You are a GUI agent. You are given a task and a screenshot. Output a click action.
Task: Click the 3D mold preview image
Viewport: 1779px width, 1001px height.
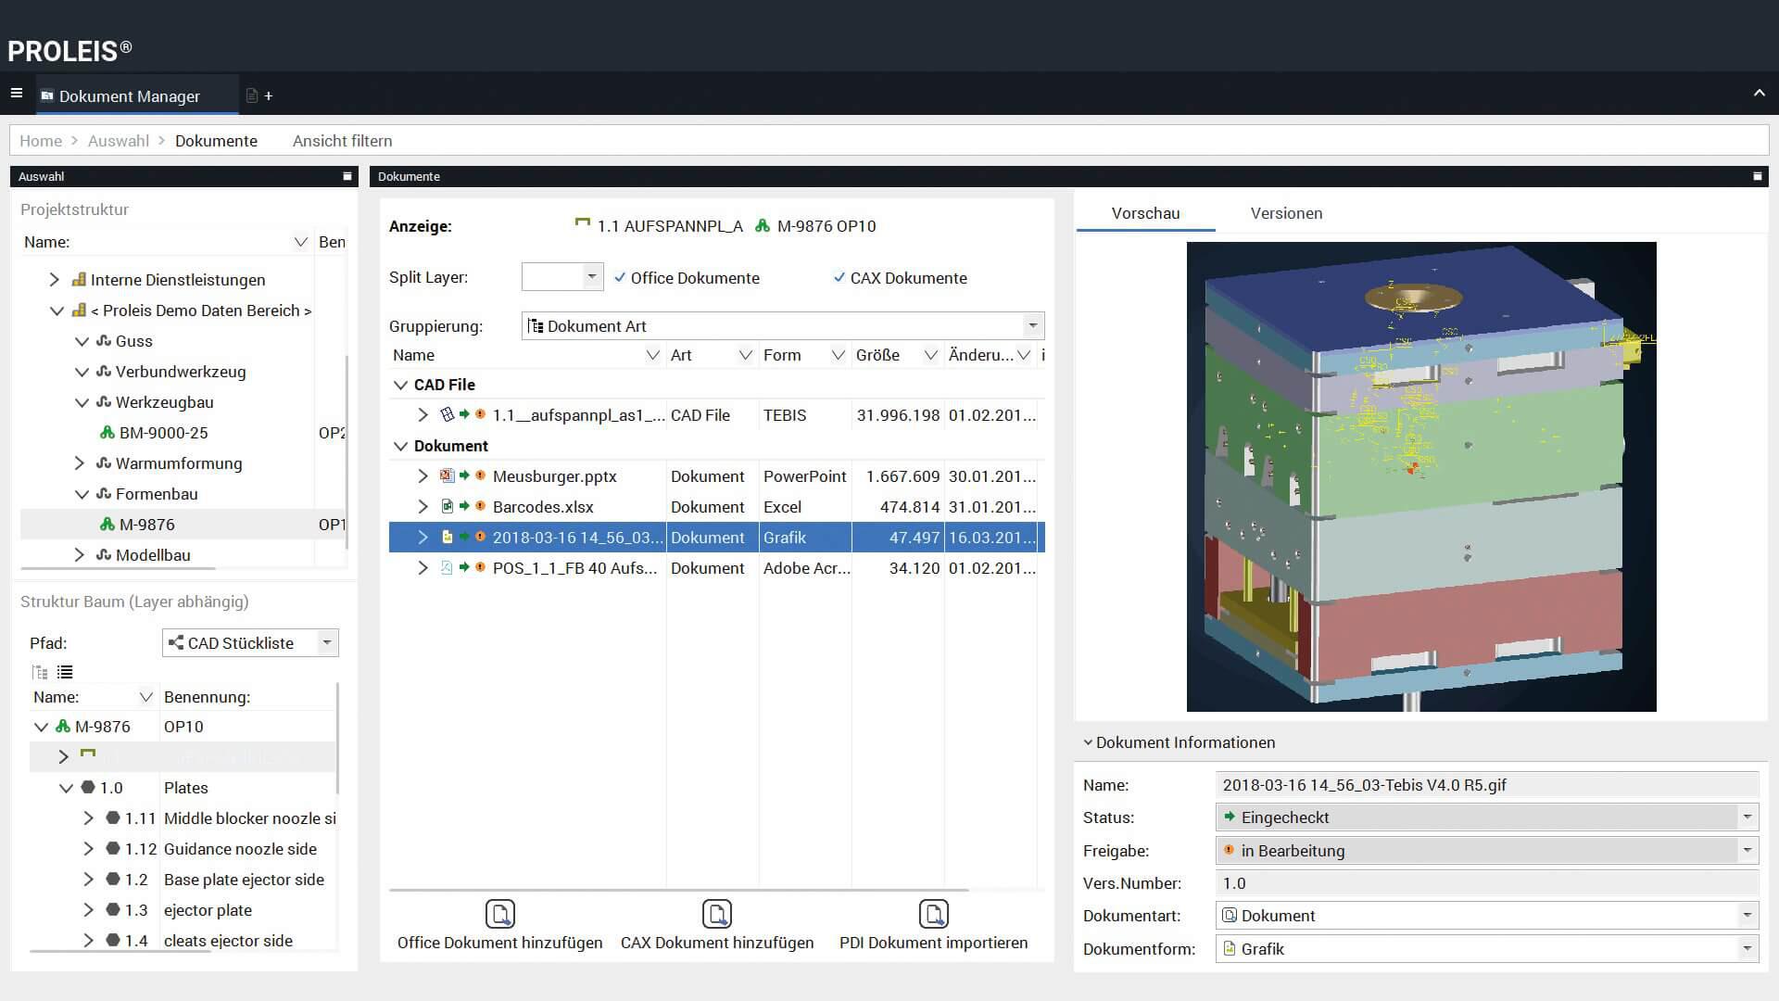(1421, 476)
